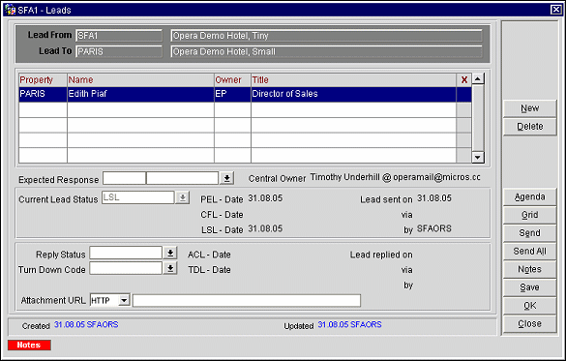566x361 pixels.
Task: Click the Reply Status input field
Action: 126,253
